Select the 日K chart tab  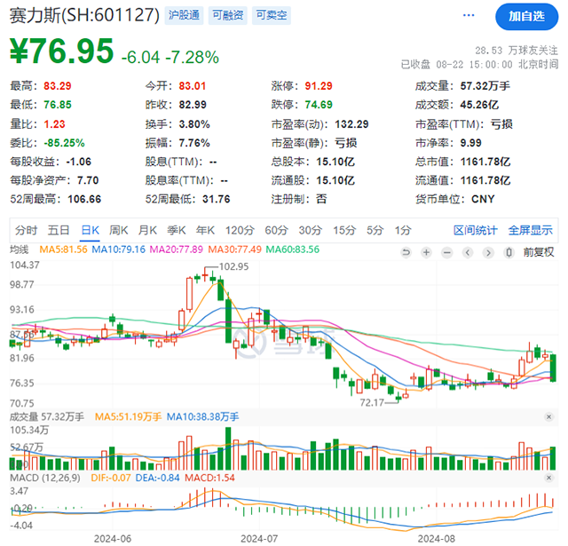click(91, 230)
